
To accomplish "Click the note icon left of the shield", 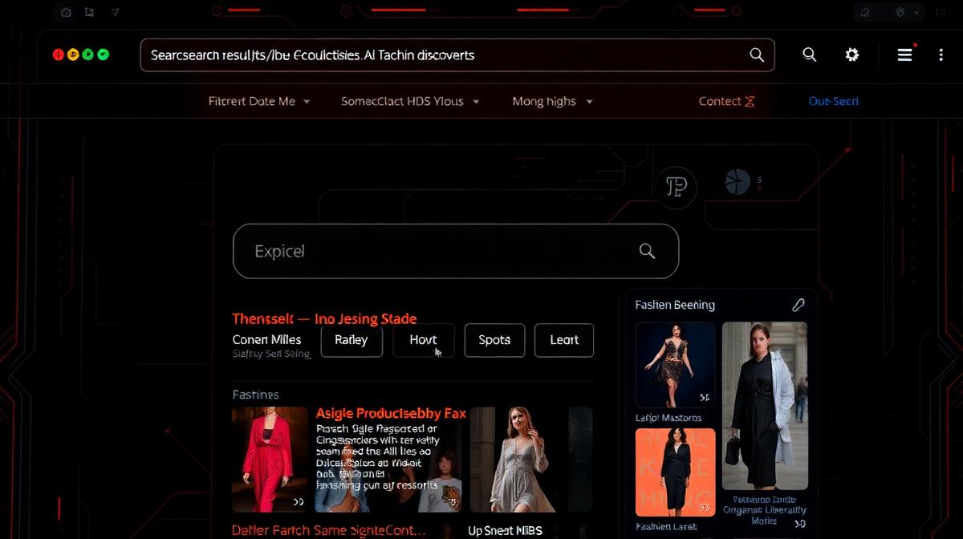I will pos(864,12).
